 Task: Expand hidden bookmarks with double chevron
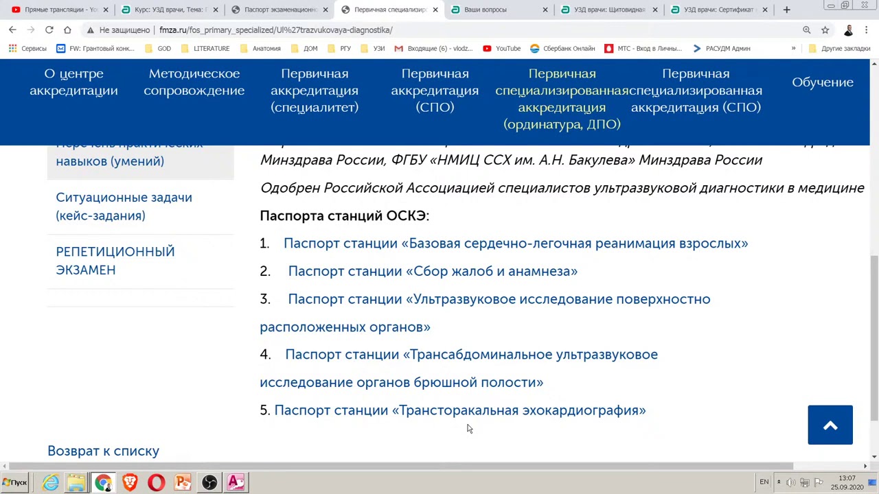793,48
